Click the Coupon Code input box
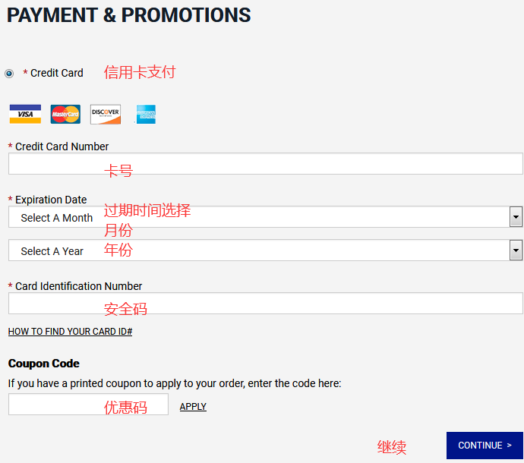The image size is (524, 463). (x=88, y=404)
